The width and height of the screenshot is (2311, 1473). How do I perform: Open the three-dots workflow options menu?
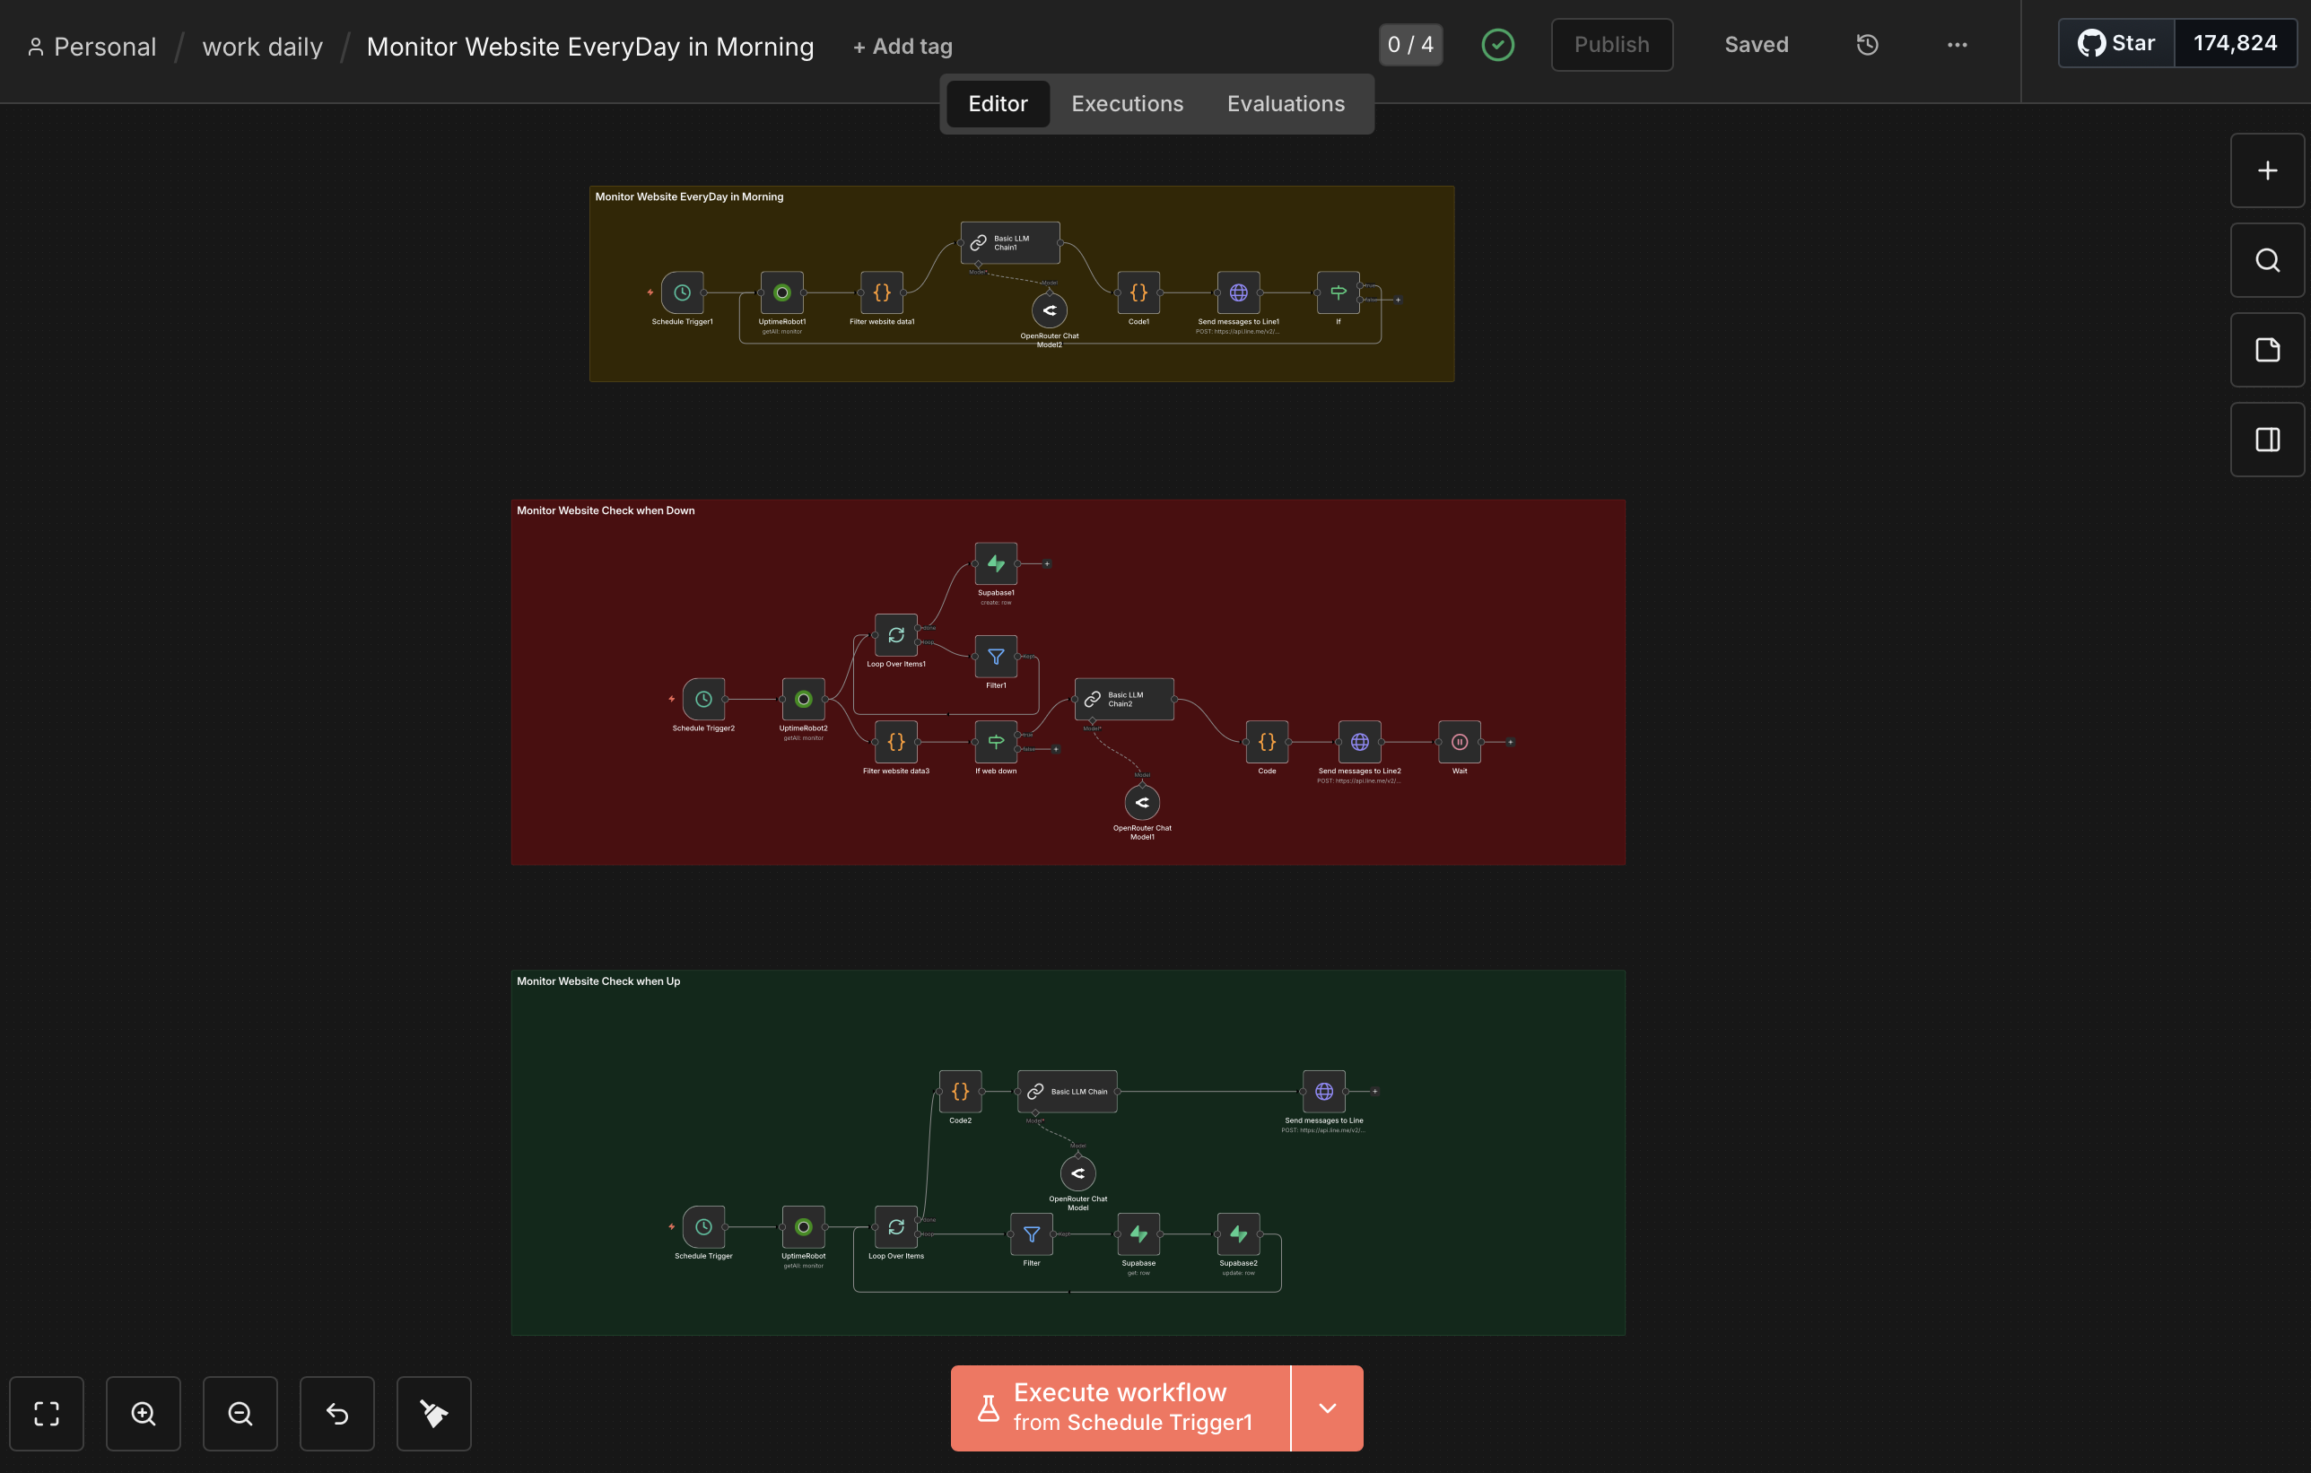click(x=1957, y=45)
